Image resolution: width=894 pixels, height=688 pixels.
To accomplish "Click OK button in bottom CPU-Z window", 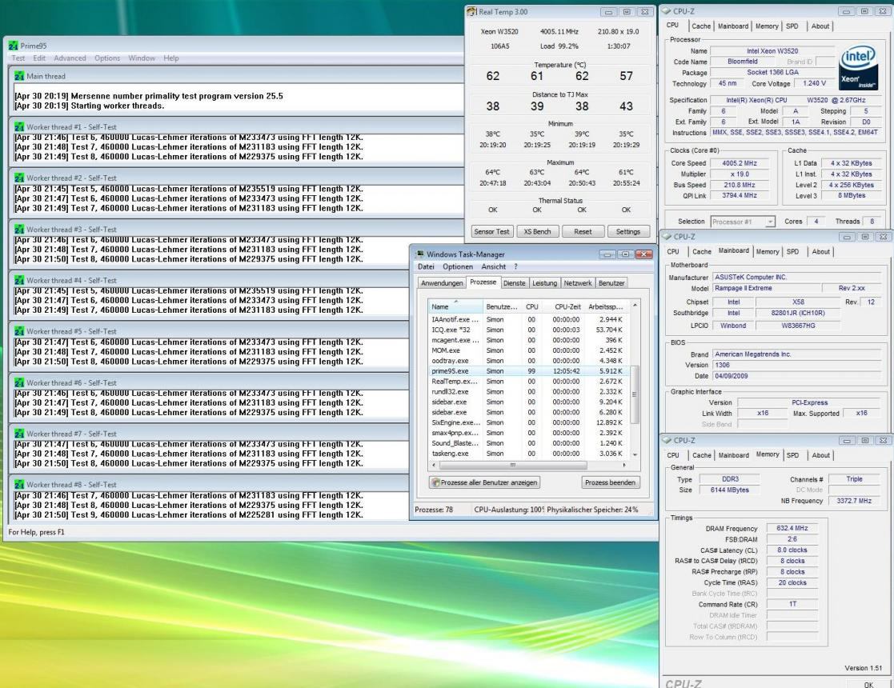I will point(868,684).
